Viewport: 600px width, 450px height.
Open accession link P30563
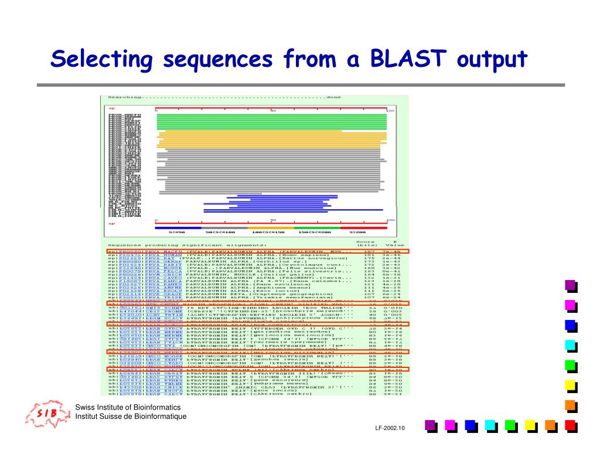[x=129, y=297]
